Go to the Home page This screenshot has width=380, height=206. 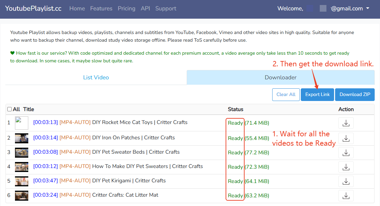tap(77, 9)
